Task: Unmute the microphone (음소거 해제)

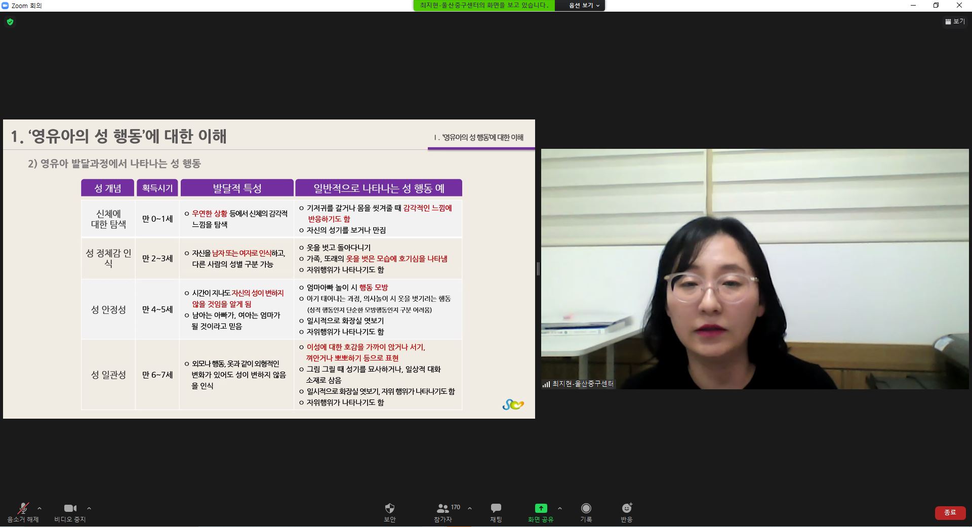Action: click(x=23, y=508)
